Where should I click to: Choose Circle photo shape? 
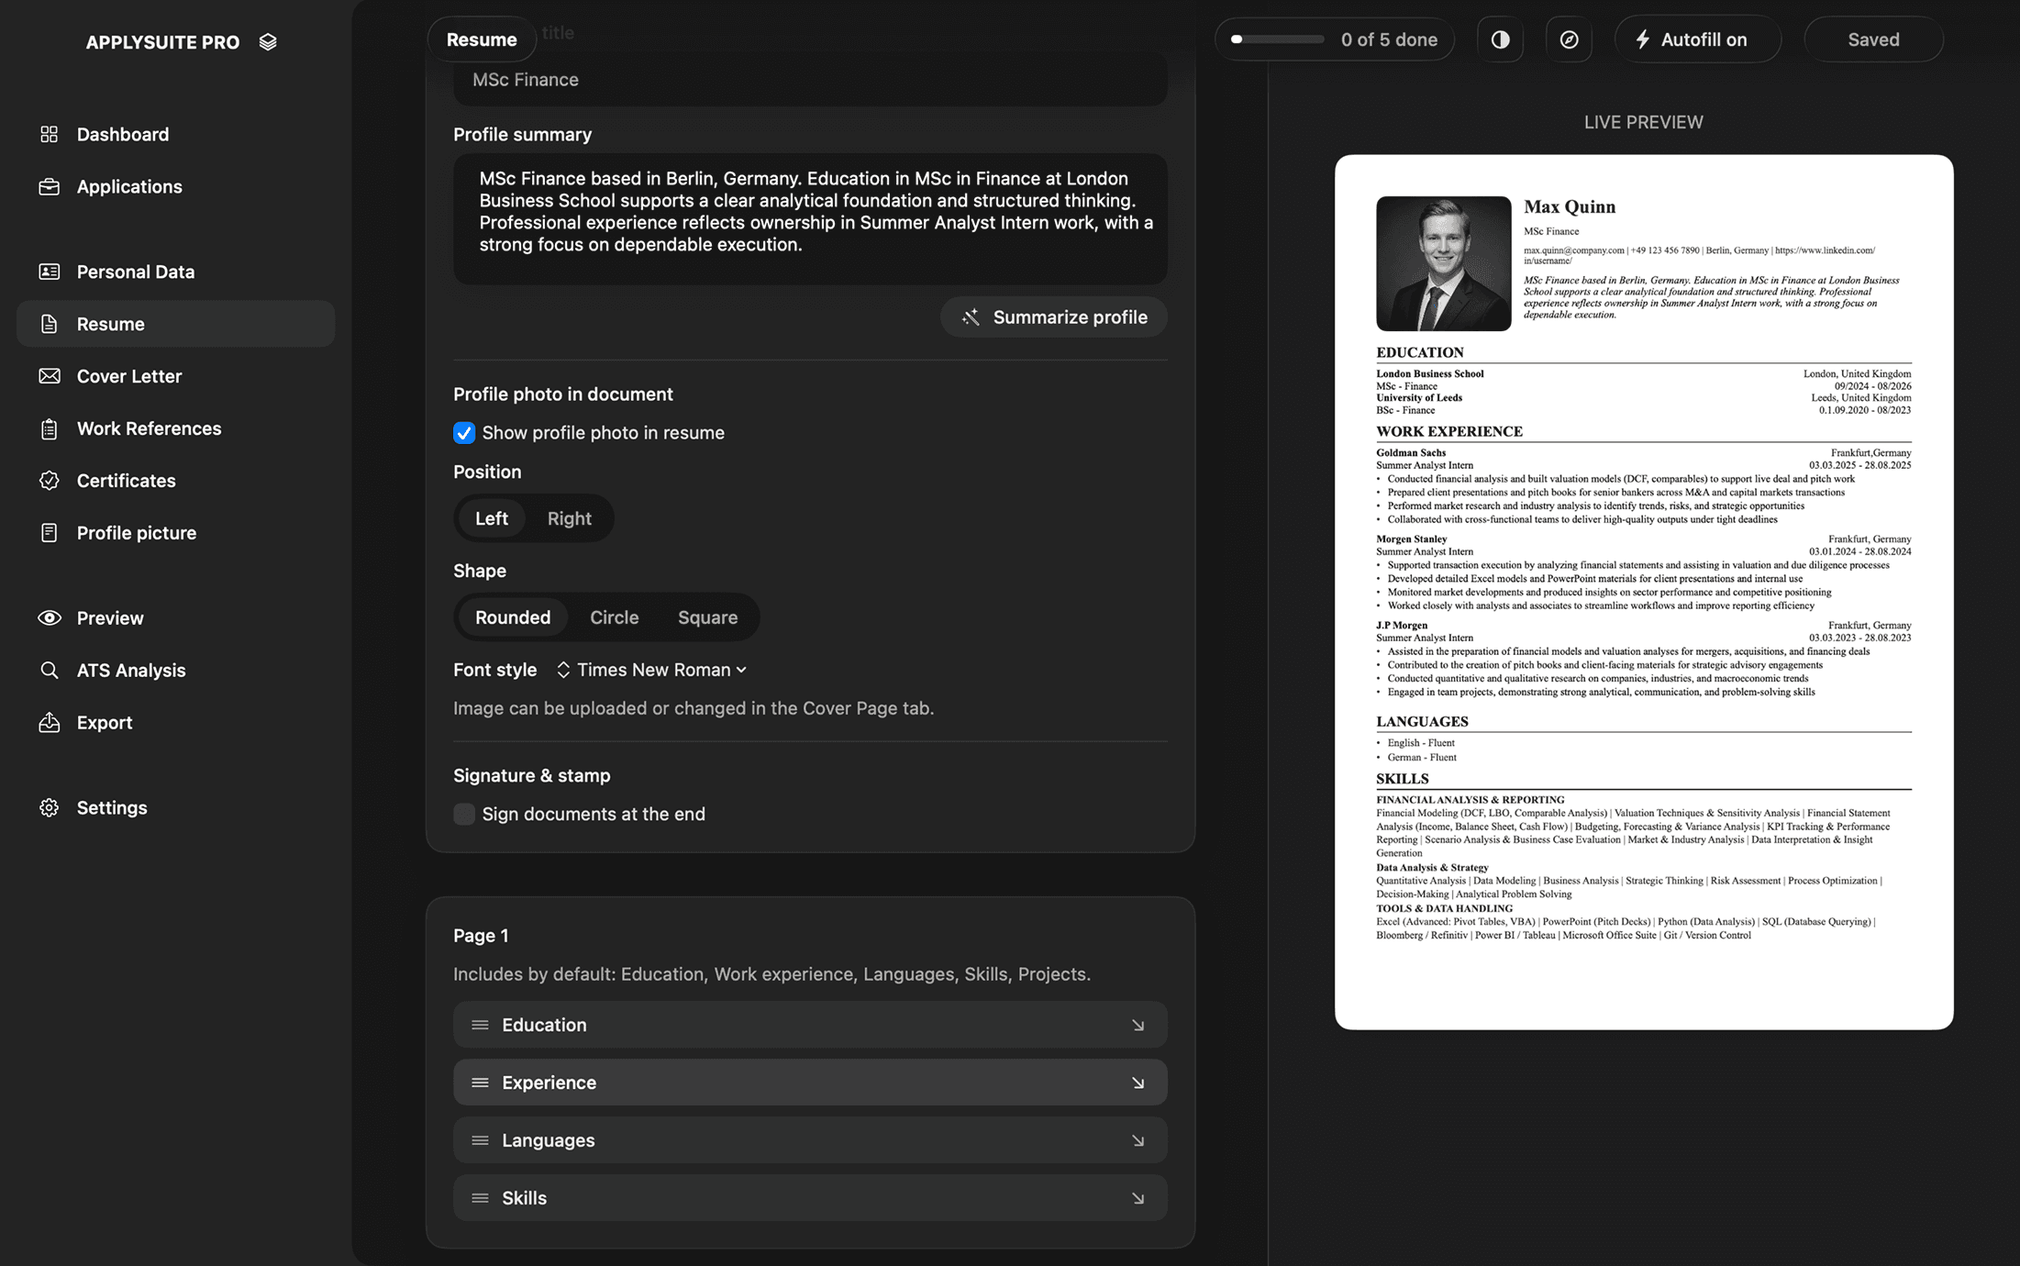click(x=614, y=617)
